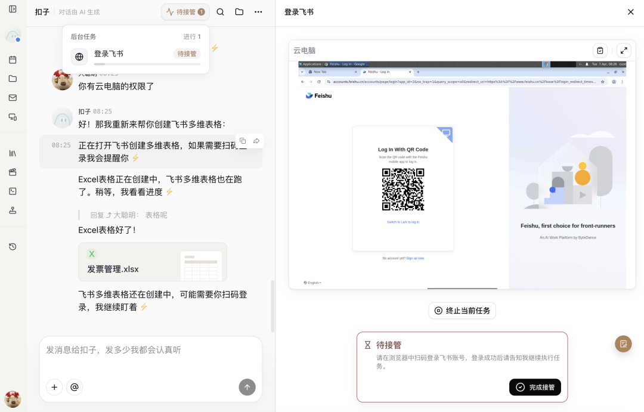The width and height of the screenshot is (644, 412).
Task: Open the more options ellipsis menu
Action: (258, 11)
